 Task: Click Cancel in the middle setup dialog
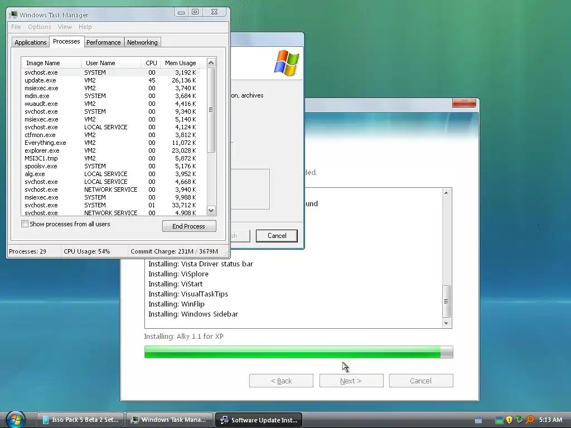point(277,236)
